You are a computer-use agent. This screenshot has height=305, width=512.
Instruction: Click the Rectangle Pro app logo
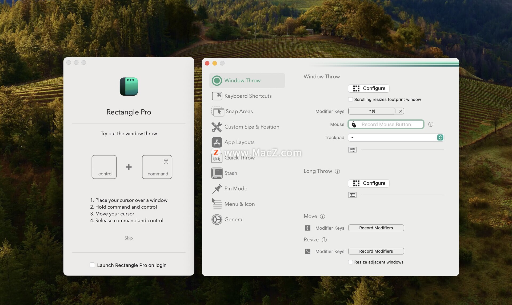129,86
